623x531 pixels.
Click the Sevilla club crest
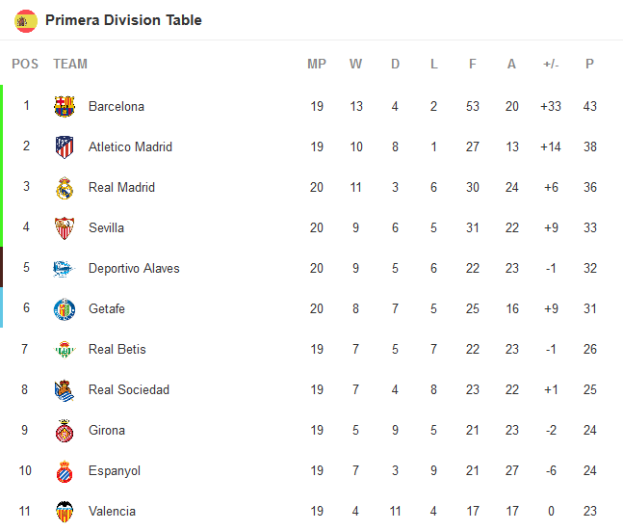click(x=65, y=227)
